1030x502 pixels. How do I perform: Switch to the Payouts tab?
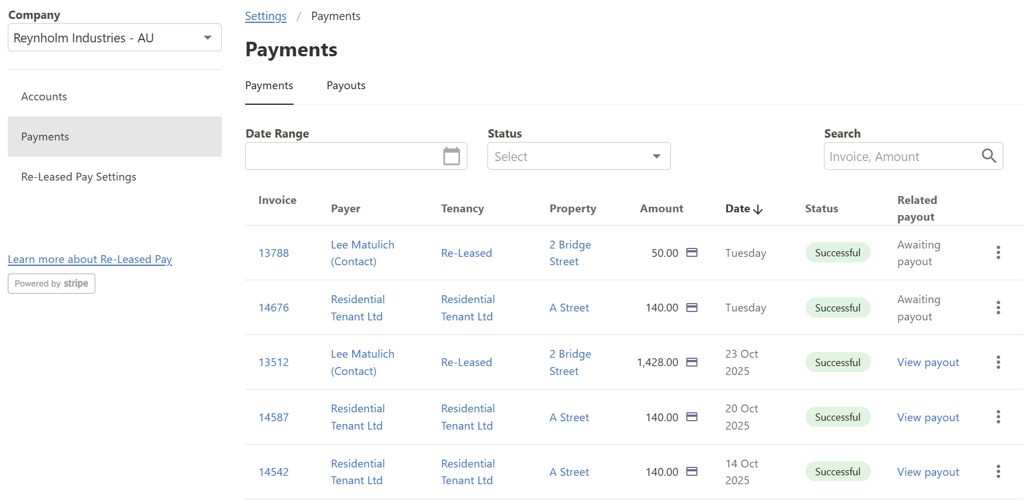pos(346,86)
